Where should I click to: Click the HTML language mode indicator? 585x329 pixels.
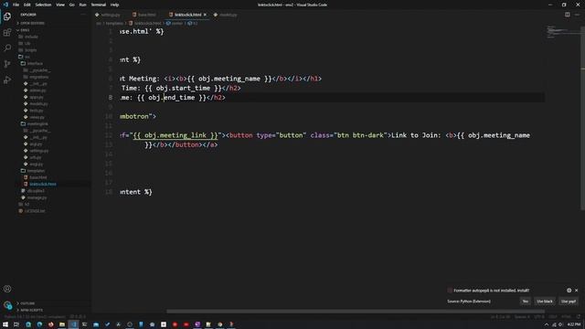pos(566,317)
